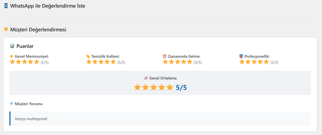Click the star icon next to Müşteri Değerlendirmesi
Screen dimensions: 322x135
6,29
